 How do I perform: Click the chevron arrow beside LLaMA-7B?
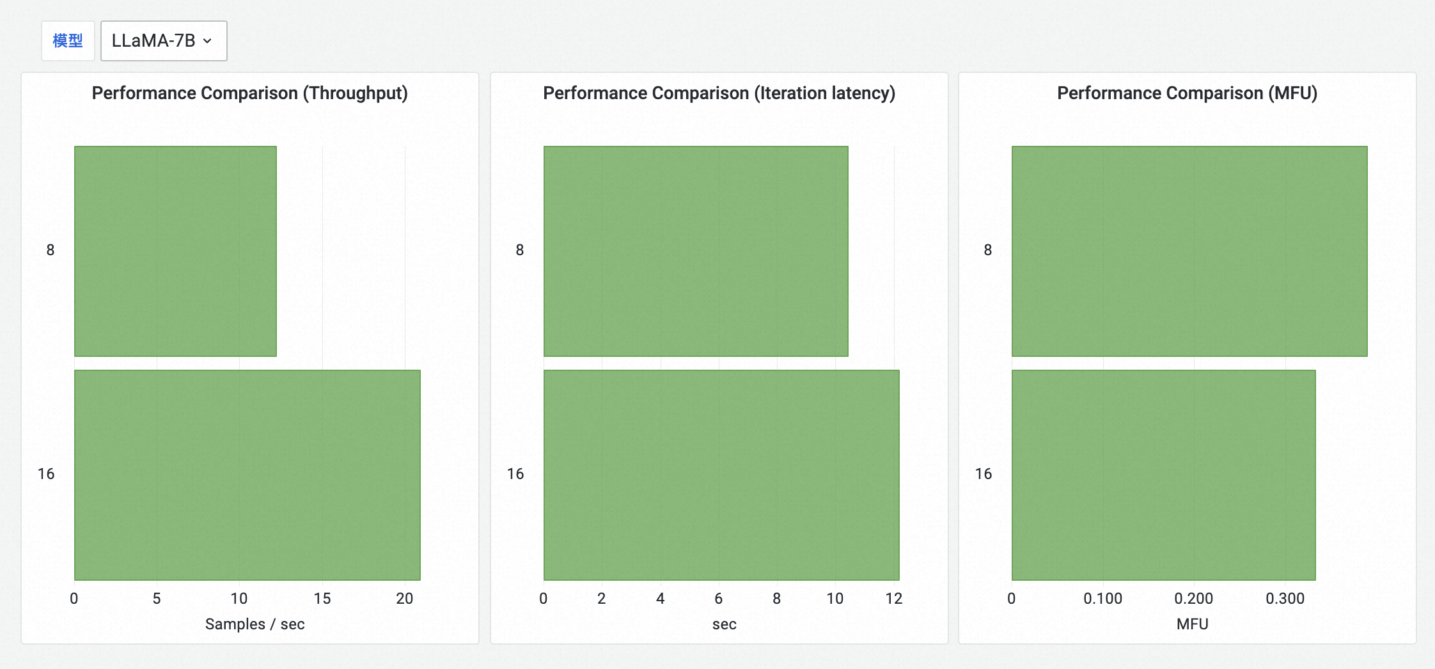[x=207, y=41]
